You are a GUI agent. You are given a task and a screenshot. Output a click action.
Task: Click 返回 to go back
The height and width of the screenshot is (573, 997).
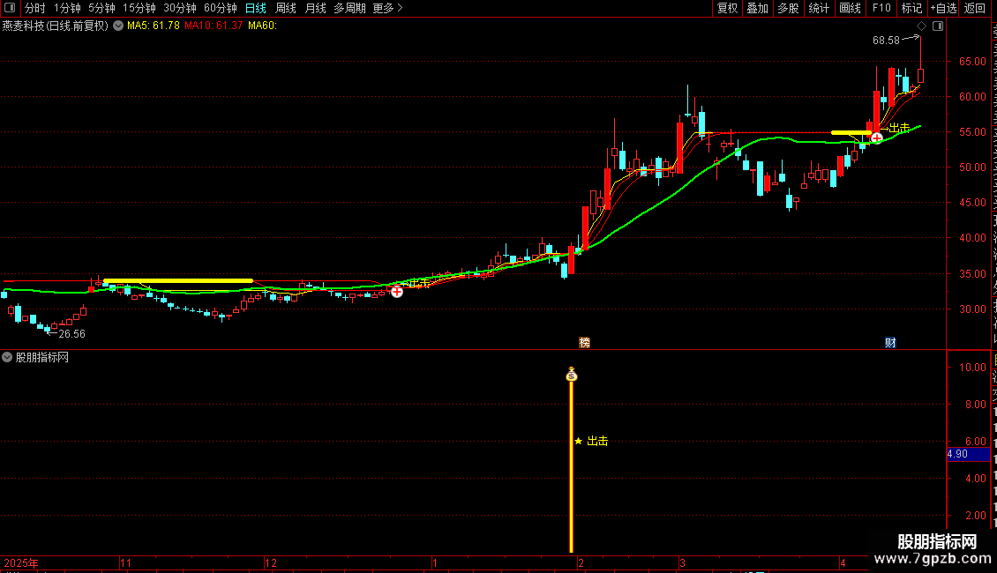click(974, 8)
